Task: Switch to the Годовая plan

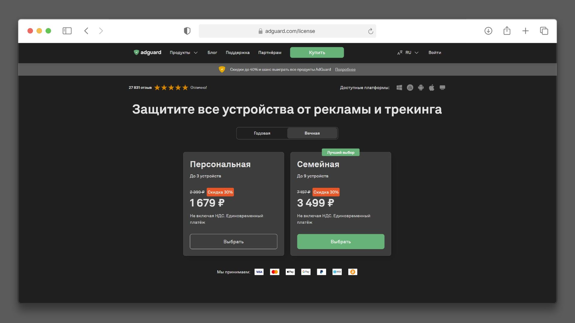Action: [261, 133]
